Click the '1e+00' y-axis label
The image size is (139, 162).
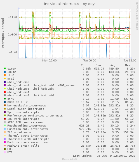[x=12, y=34]
